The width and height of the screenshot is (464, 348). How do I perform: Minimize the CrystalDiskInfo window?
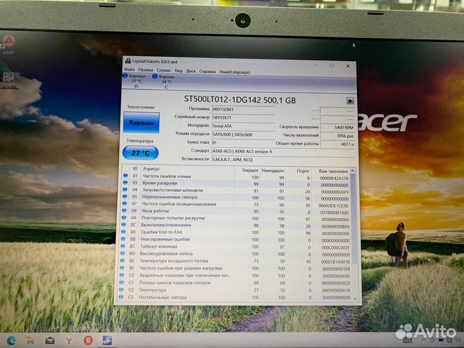[316, 65]
